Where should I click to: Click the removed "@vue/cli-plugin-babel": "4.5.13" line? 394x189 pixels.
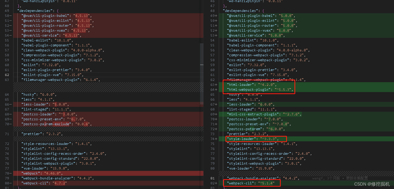pos(108,16)
